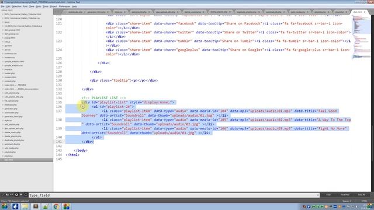This screenshot has width=374, height=210.
Task: Open the Project menu
Action: pyautogui.click(x=54, y=6)
